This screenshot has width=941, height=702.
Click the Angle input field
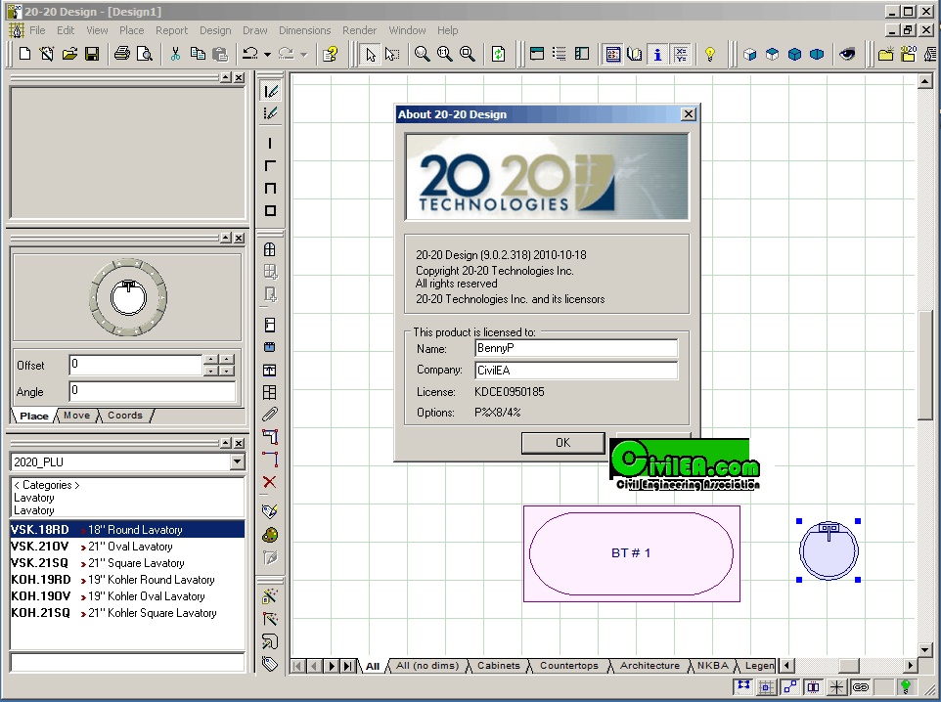tap(152, 391)
